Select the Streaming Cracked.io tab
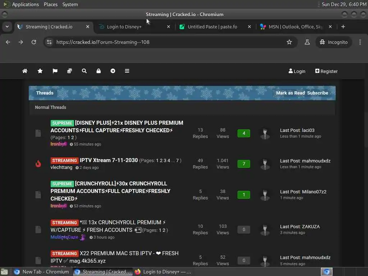The height and width of the screenshot is (276, 368). 54,27
